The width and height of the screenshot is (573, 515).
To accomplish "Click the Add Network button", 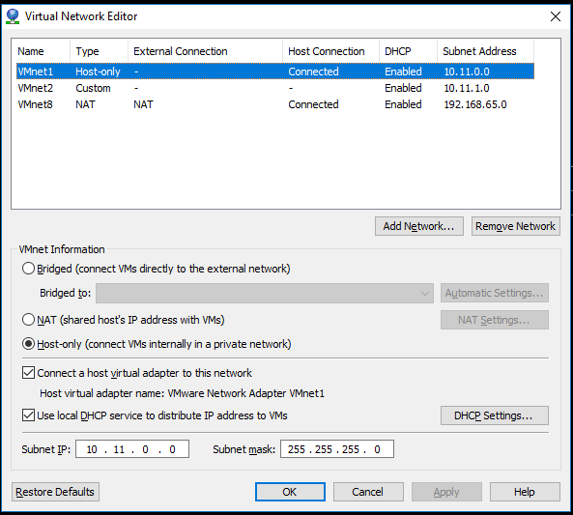I will click(419, 226).
